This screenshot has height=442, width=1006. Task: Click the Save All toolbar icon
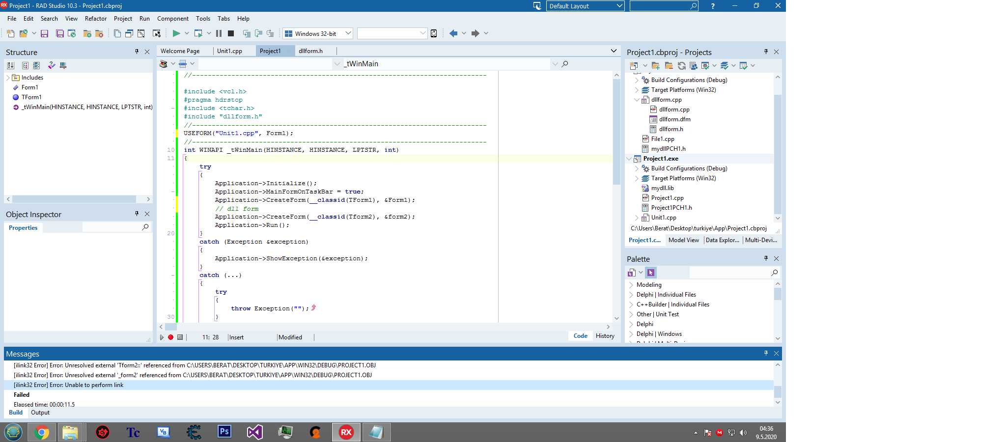click(59, 33)
